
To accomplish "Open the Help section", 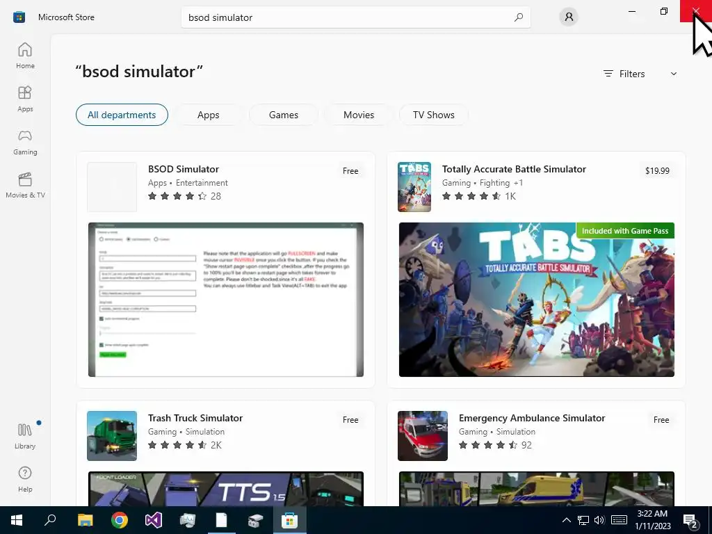I will [25, 480].
